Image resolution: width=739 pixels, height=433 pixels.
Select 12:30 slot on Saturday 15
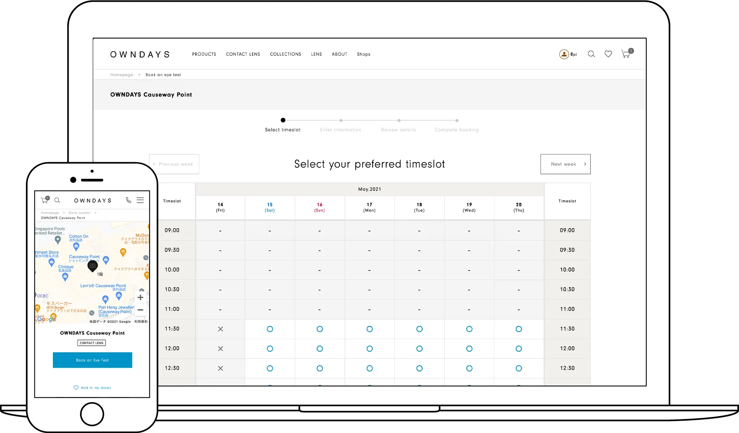pyautogui.click(x=270, y=368)
